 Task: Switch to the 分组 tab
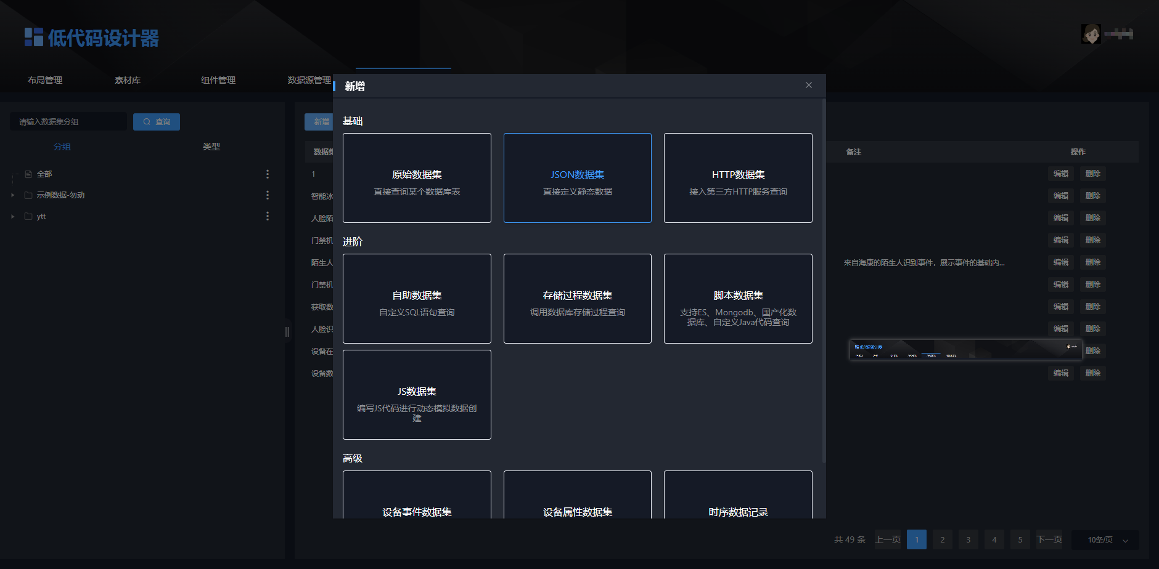tap(62, 147)
